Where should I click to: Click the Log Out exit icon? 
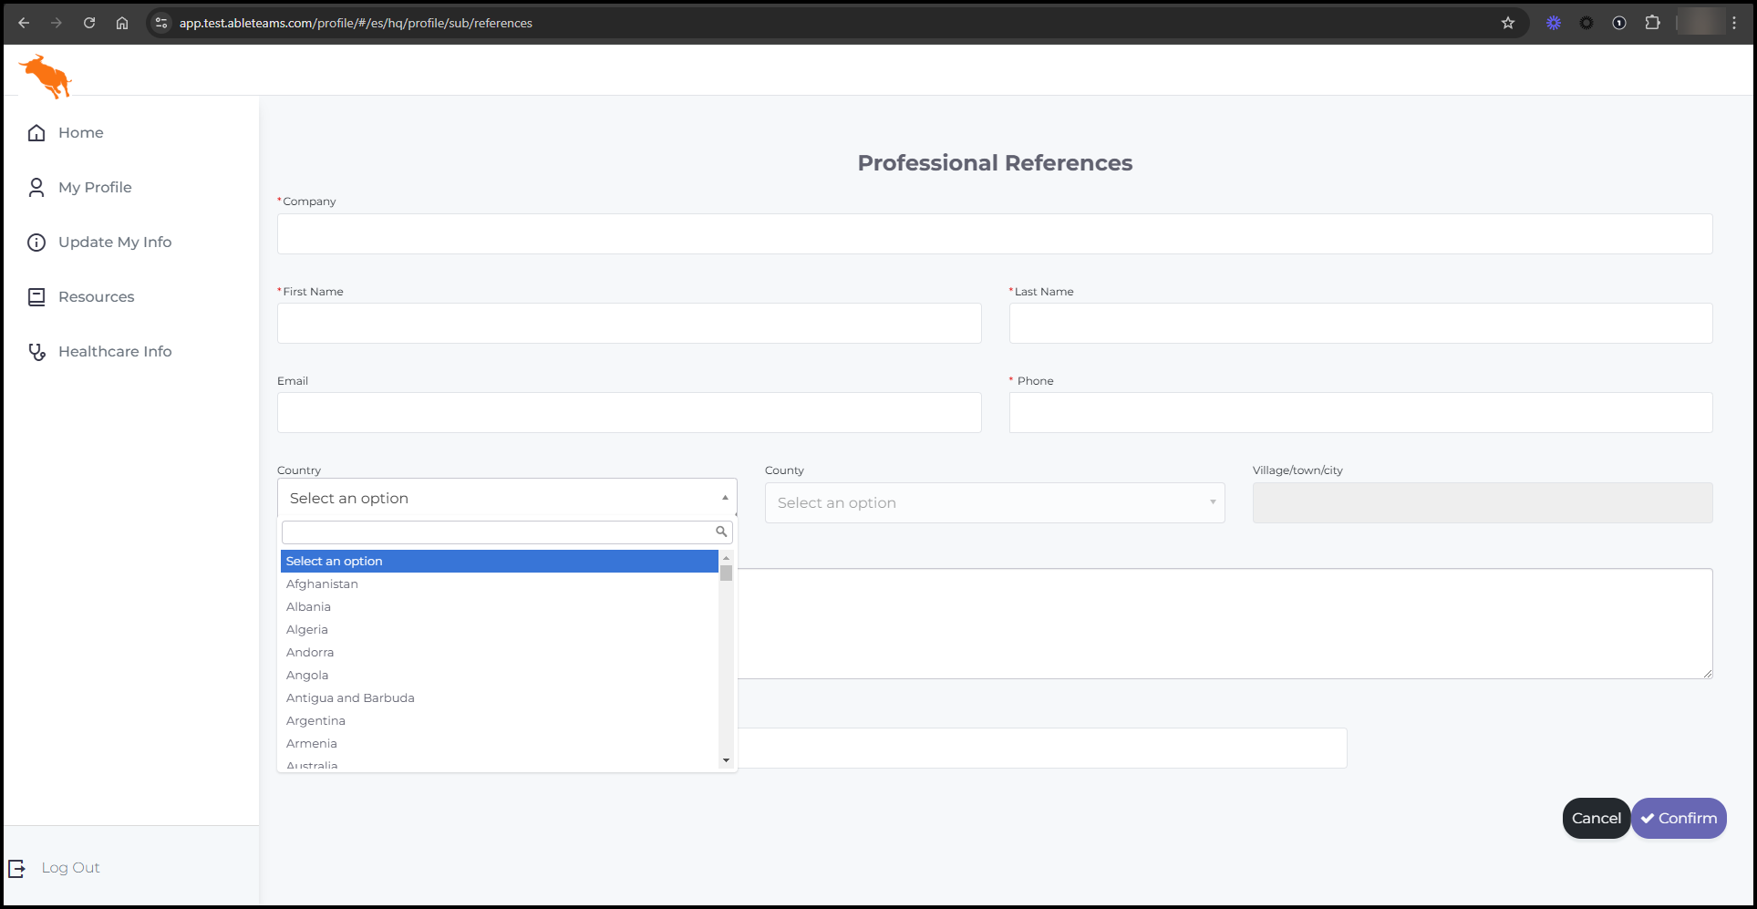16,868
